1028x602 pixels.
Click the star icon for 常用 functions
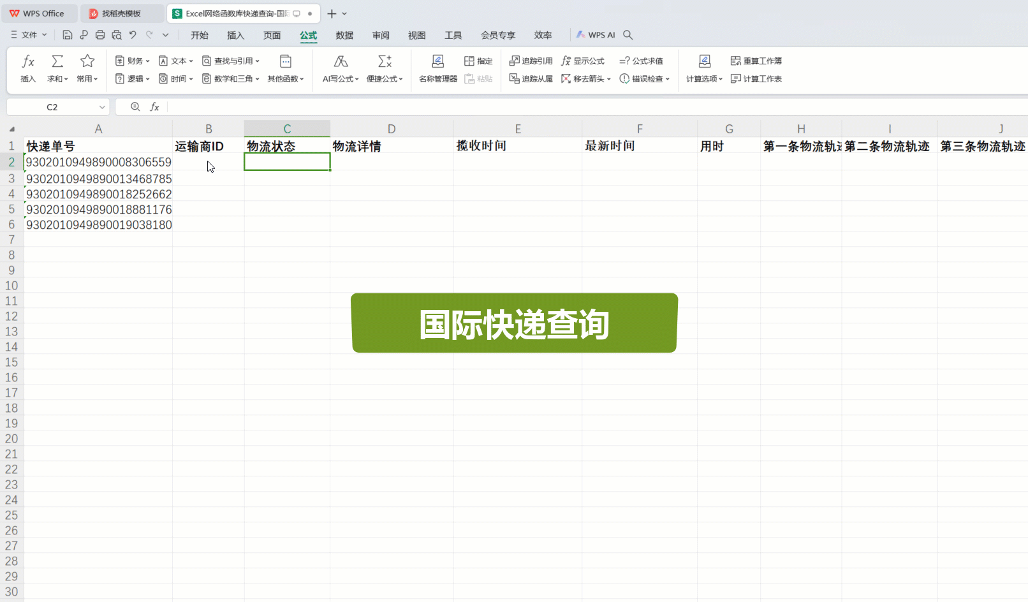pos(87,61)
